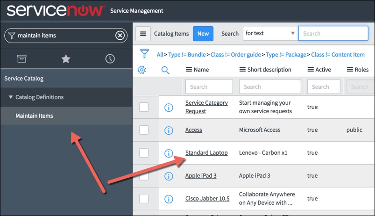
Task: Click the 'Type != Bundle' breadcrumb filter
Action: pos(187,55)
